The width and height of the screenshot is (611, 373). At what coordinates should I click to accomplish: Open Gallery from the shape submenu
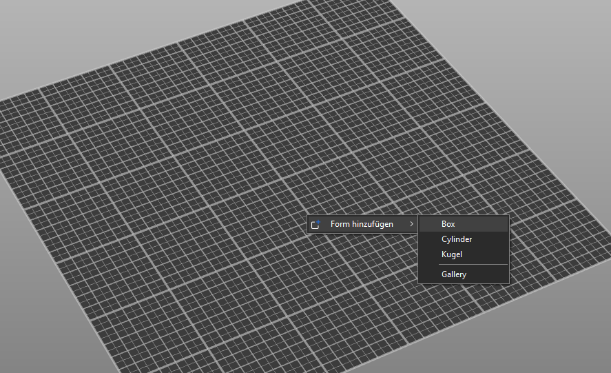point(464,274)
